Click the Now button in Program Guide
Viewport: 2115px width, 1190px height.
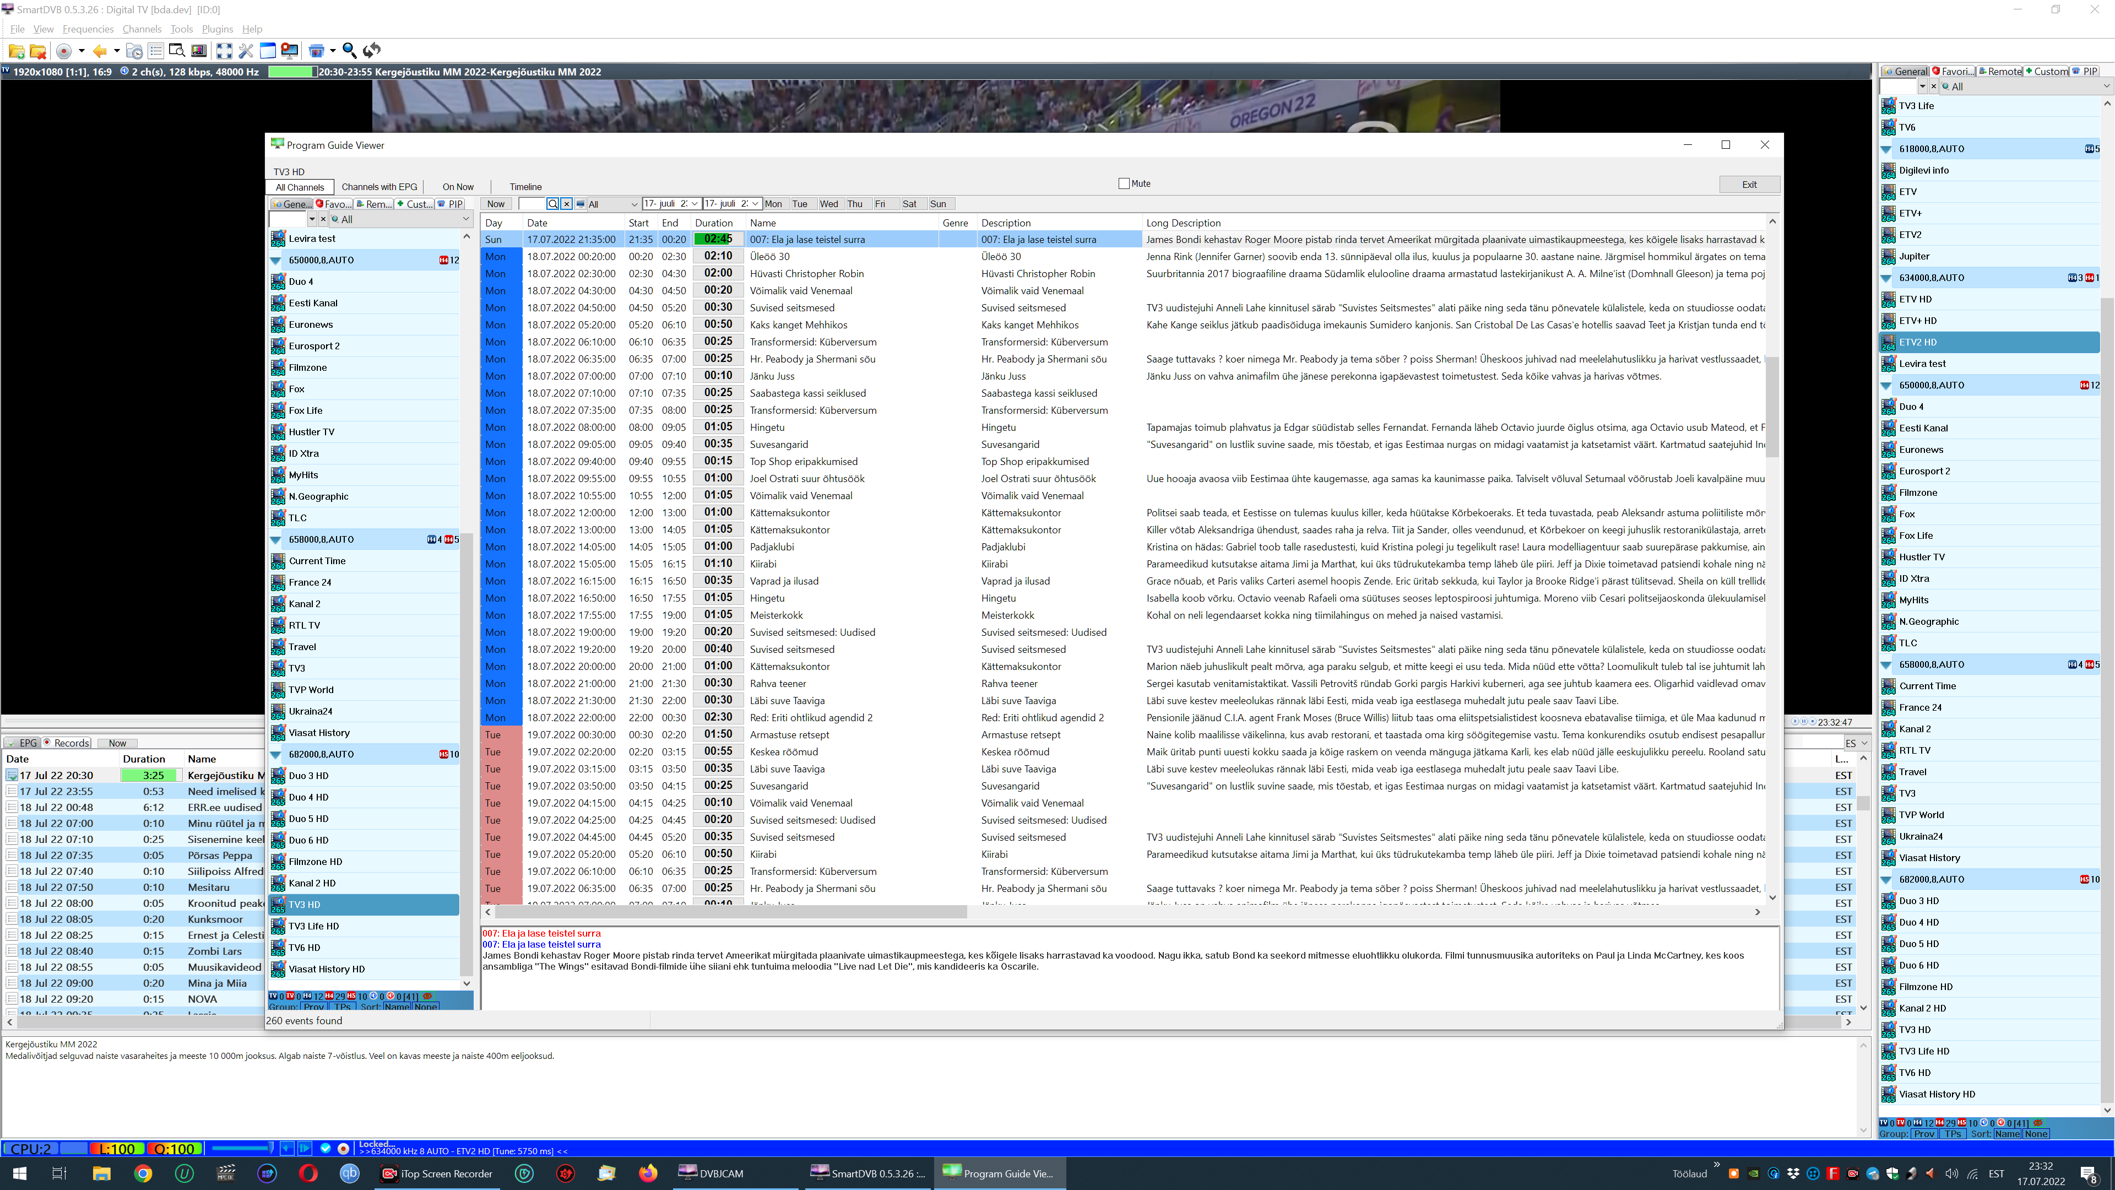(496, 204)
